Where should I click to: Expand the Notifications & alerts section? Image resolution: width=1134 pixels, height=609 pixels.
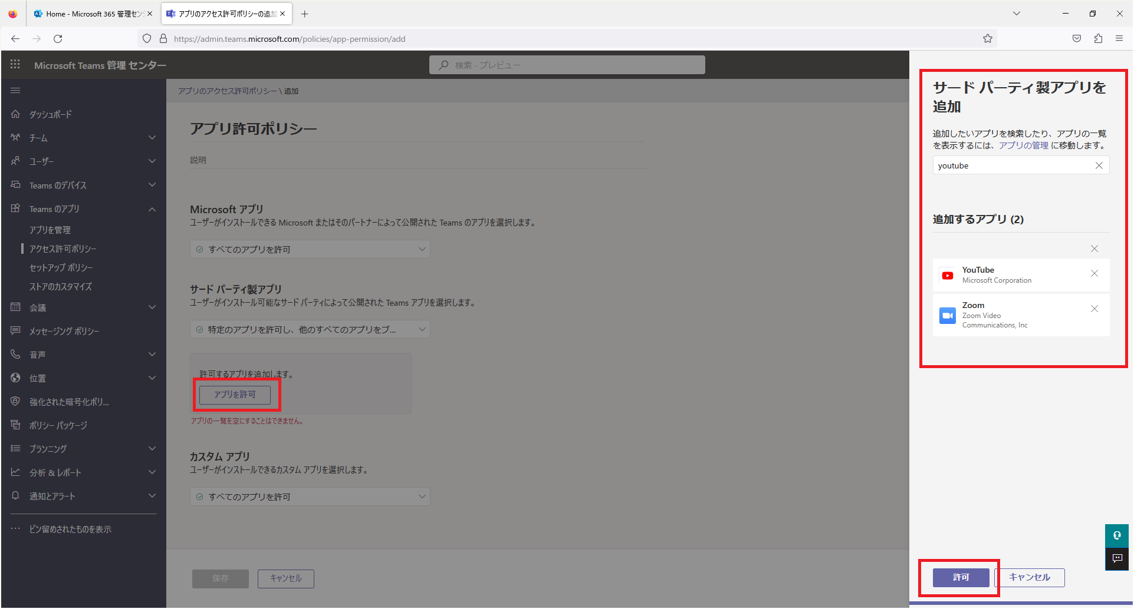[x=152, y=495]
